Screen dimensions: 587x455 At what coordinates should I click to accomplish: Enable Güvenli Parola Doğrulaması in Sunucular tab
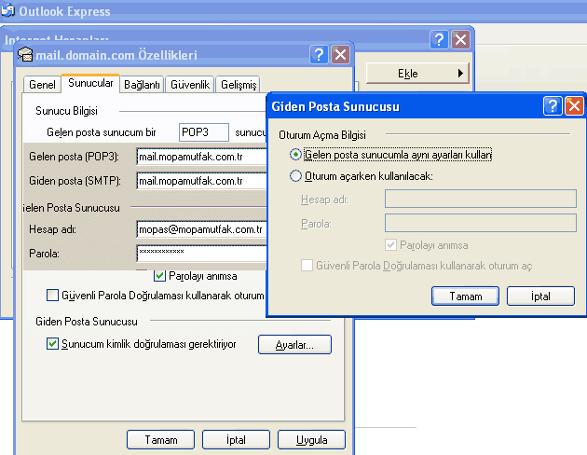click(x=52, y=295)
